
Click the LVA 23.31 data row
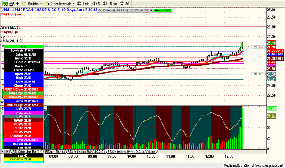24,117
